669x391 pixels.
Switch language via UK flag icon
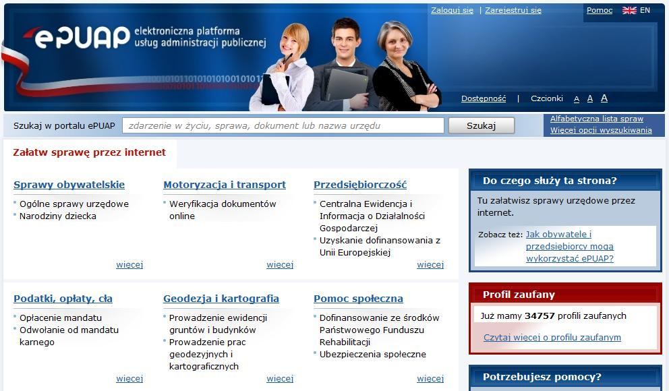(x=629, y=10)
